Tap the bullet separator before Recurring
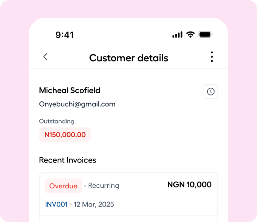The height and width of the screenshot is (222, 257). [85, 186]
